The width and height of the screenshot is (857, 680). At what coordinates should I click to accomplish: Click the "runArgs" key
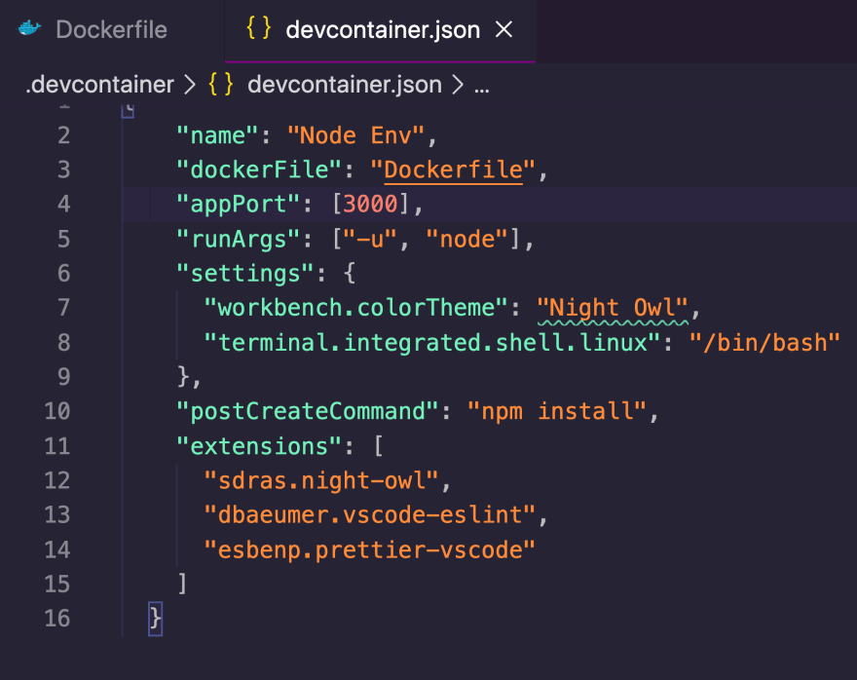pyautogui.click(x=239, y=240)
